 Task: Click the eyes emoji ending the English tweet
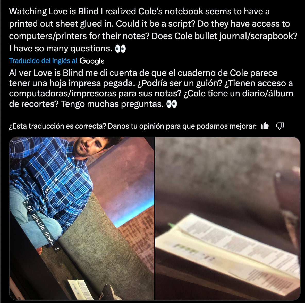coord(120,49)
